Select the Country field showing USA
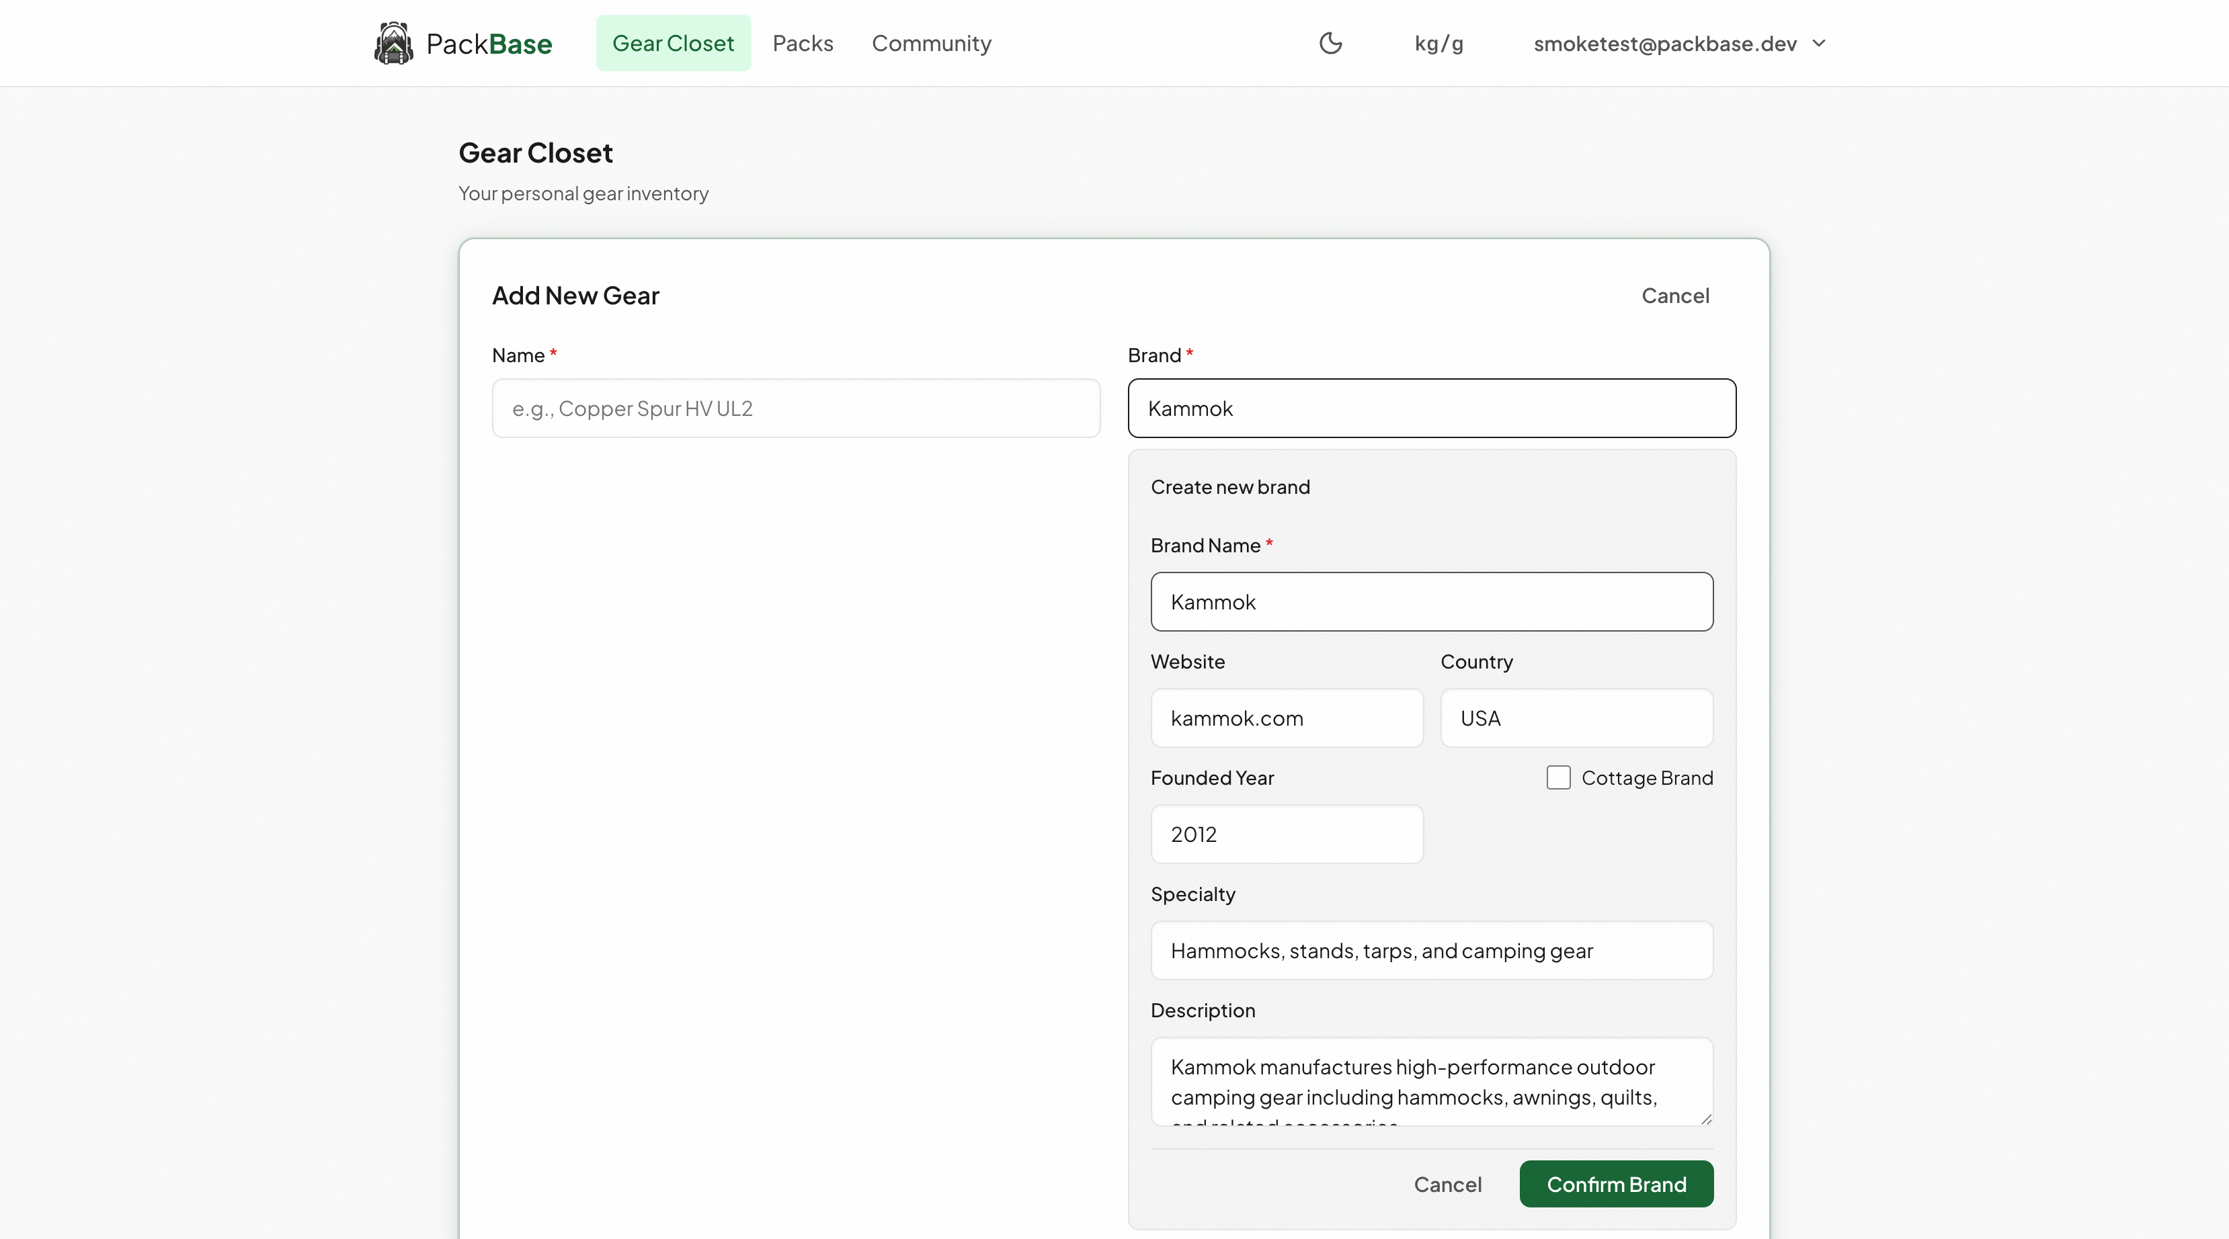2229x1239 pixels. coord(1576,718)
